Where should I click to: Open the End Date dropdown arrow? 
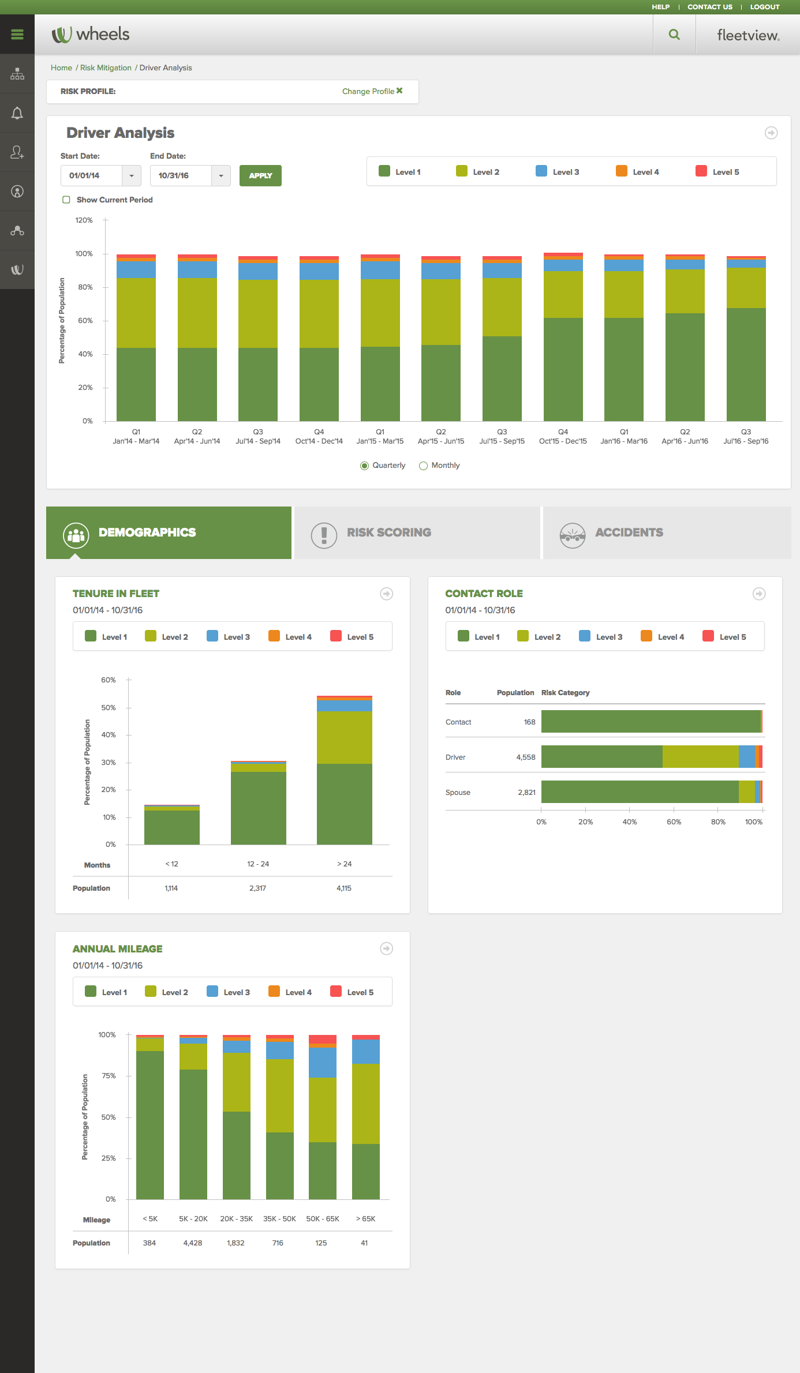(x=221, y=176)
